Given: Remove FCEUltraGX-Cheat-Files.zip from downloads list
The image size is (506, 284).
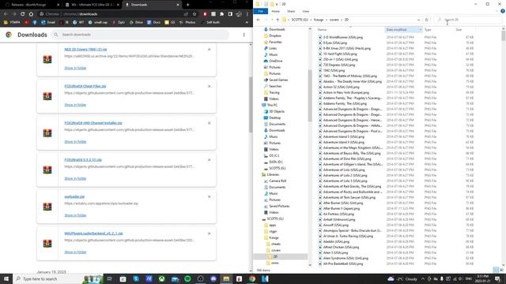Looking at the screenshot, I should coord(209,86).
